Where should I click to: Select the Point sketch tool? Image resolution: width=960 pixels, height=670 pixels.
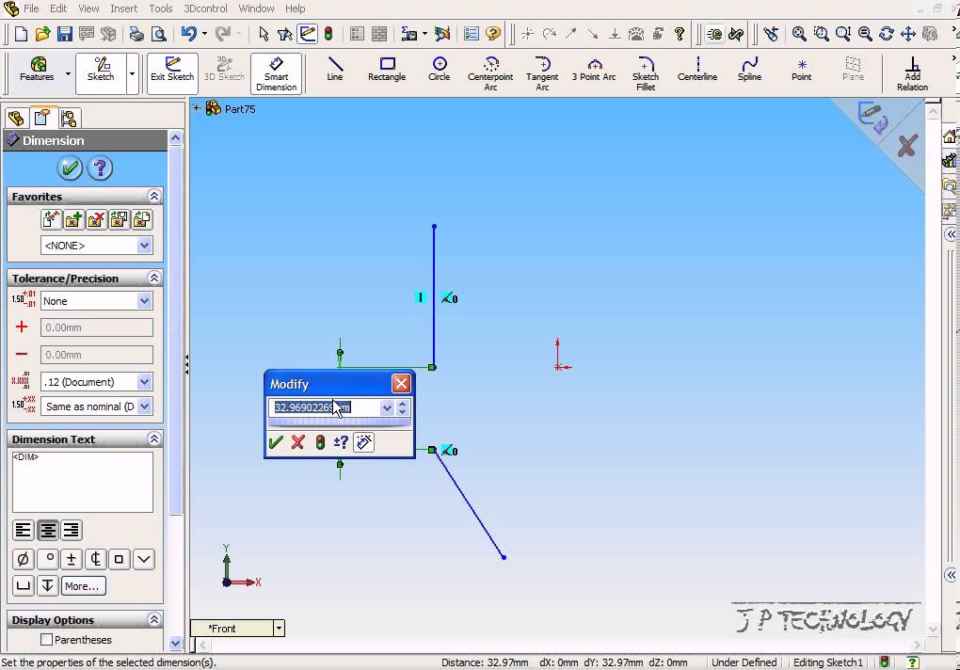tap(802, 69)
